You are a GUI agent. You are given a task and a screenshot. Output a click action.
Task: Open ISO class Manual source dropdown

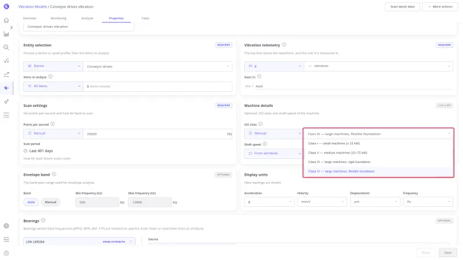pyautogui.click(x=274, y=133)
